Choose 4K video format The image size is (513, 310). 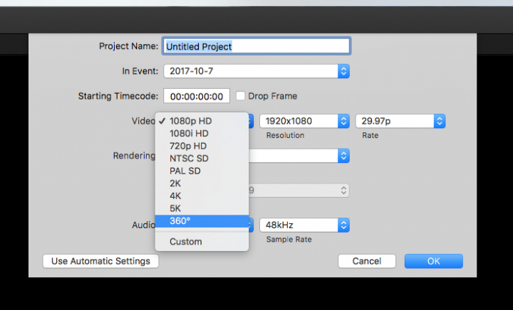[176, 196]
